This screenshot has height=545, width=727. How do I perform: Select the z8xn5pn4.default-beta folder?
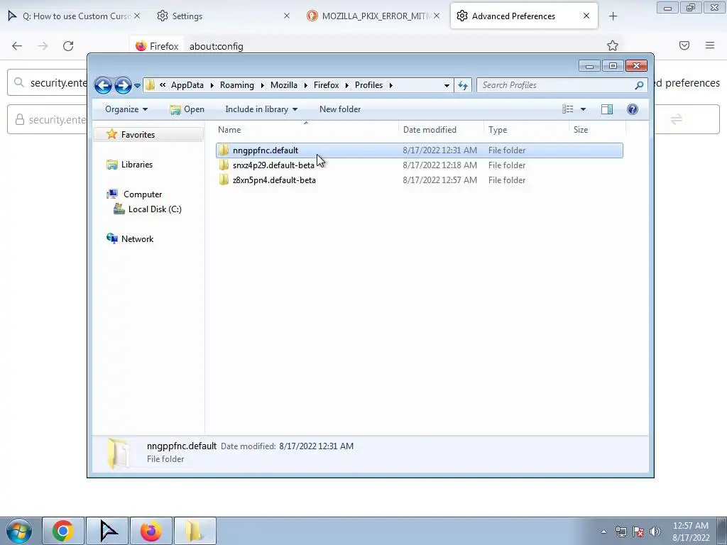point(419,180)
